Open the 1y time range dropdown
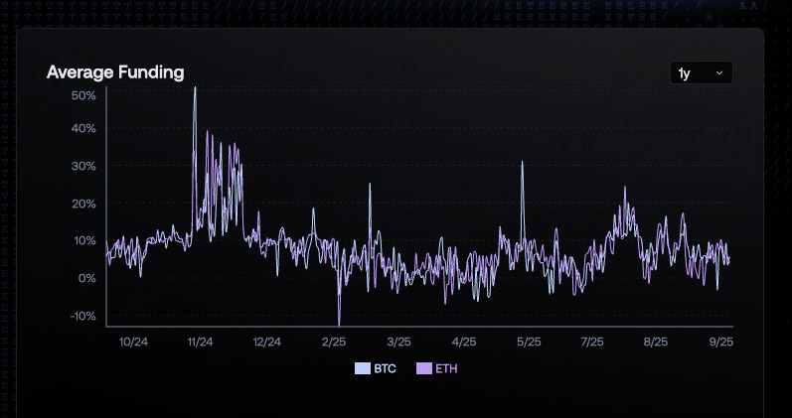Screen dimensions: 792x418 click(702, 72)
